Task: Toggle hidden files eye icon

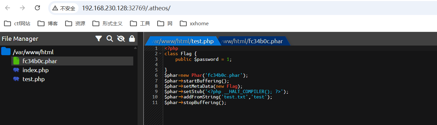Action: [x=121, y=39]
